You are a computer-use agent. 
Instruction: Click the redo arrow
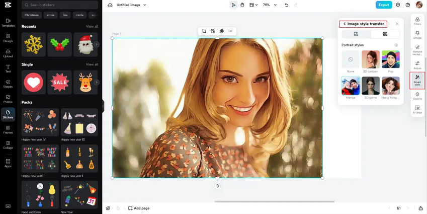point(295,5)
